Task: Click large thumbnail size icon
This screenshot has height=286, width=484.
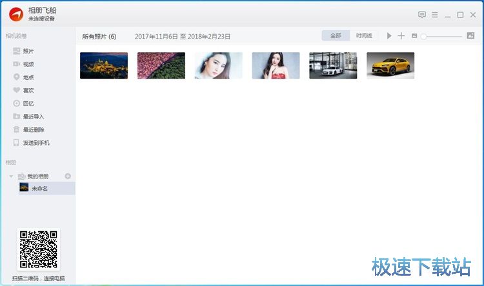Action: 470,35
